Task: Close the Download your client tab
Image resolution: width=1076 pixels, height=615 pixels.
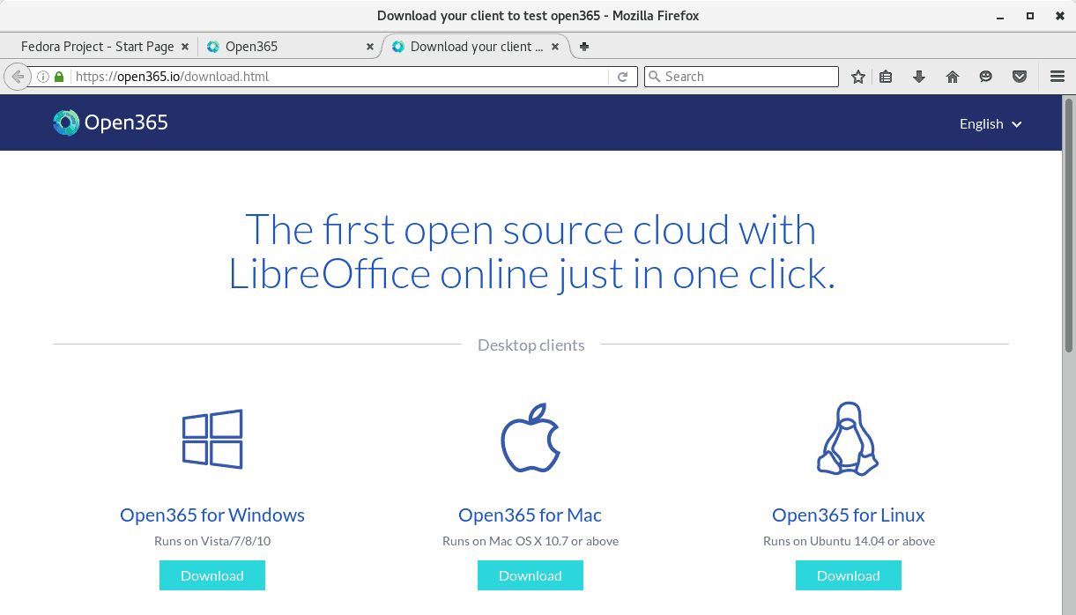Action: coord(553,47)
